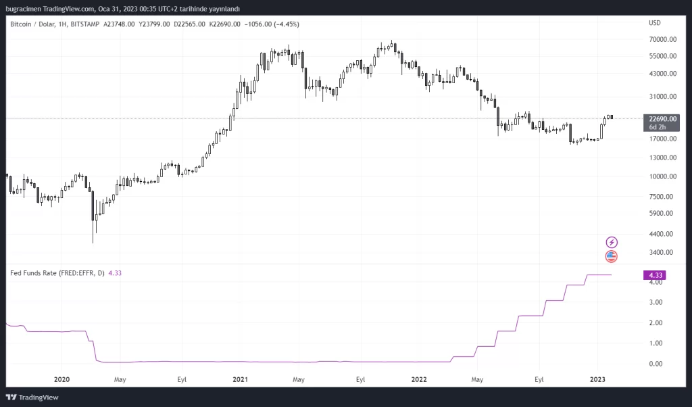Click the 2020 label on the time axis
This screenshot has width=692, height=407.
[x=61, y=379]
